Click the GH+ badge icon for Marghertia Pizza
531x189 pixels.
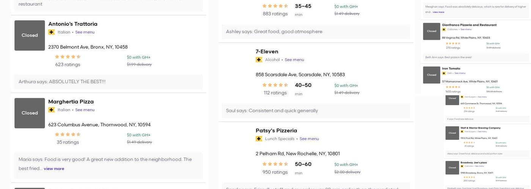tap(52, 110)
